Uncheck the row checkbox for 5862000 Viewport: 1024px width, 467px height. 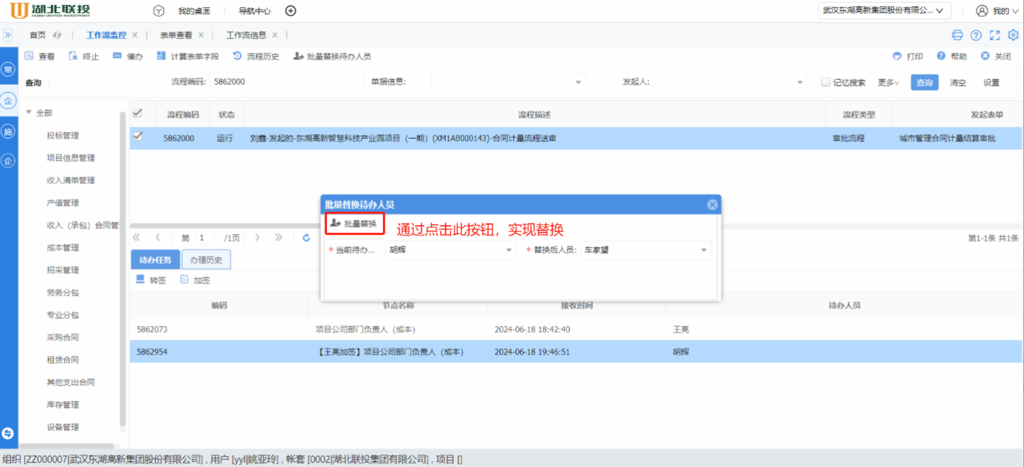coord(138,137)
